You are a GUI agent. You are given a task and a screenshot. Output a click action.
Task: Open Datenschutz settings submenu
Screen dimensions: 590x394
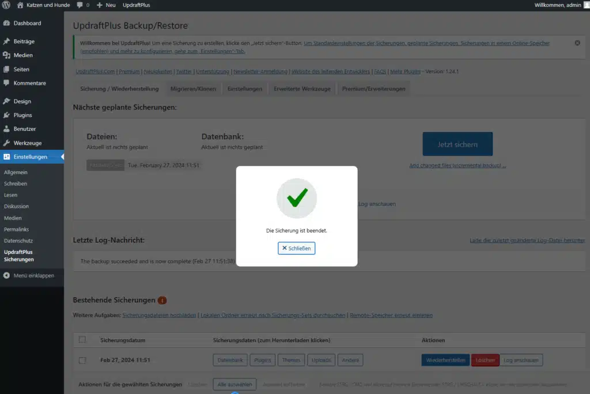point(18,240)
